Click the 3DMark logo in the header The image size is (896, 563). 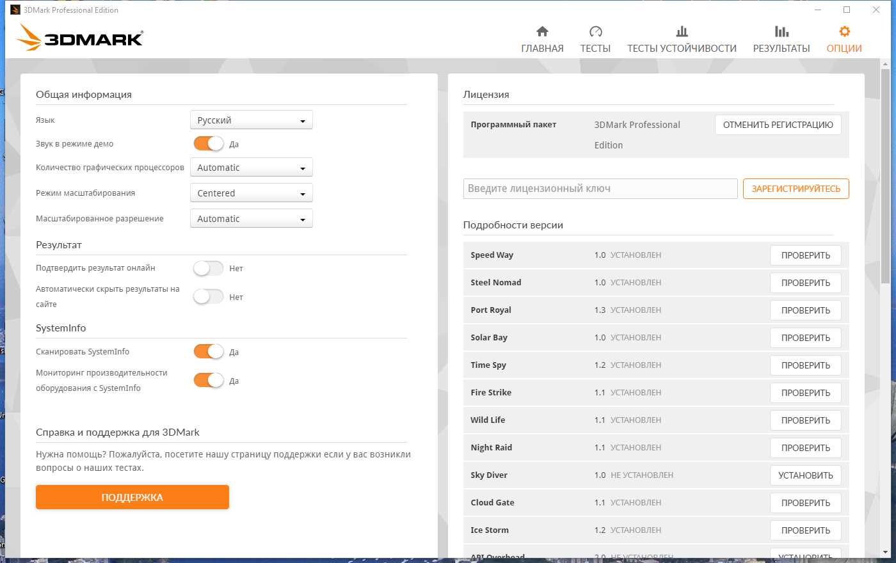tap(80, 37)
